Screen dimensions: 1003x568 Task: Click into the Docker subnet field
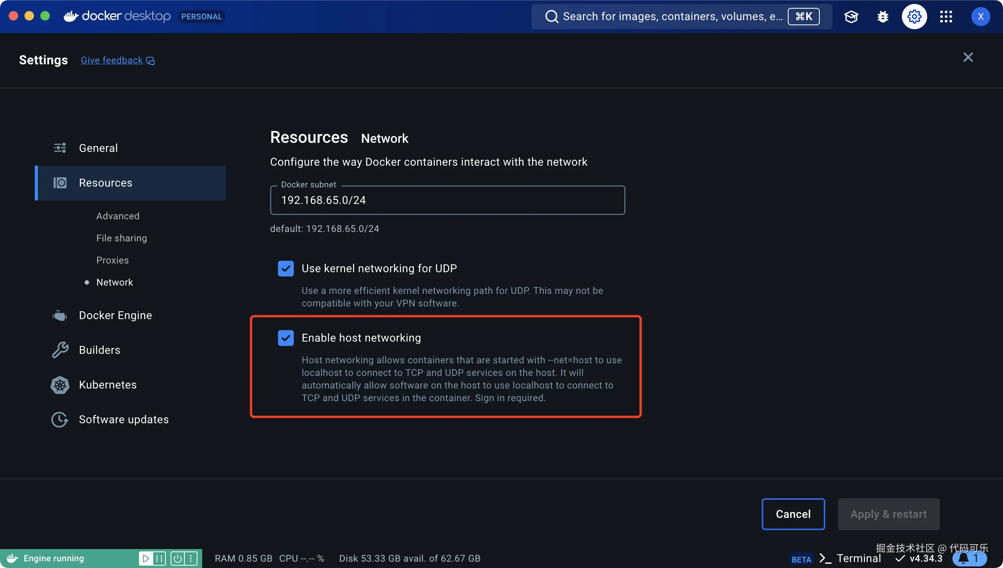[x=447, y=200]
